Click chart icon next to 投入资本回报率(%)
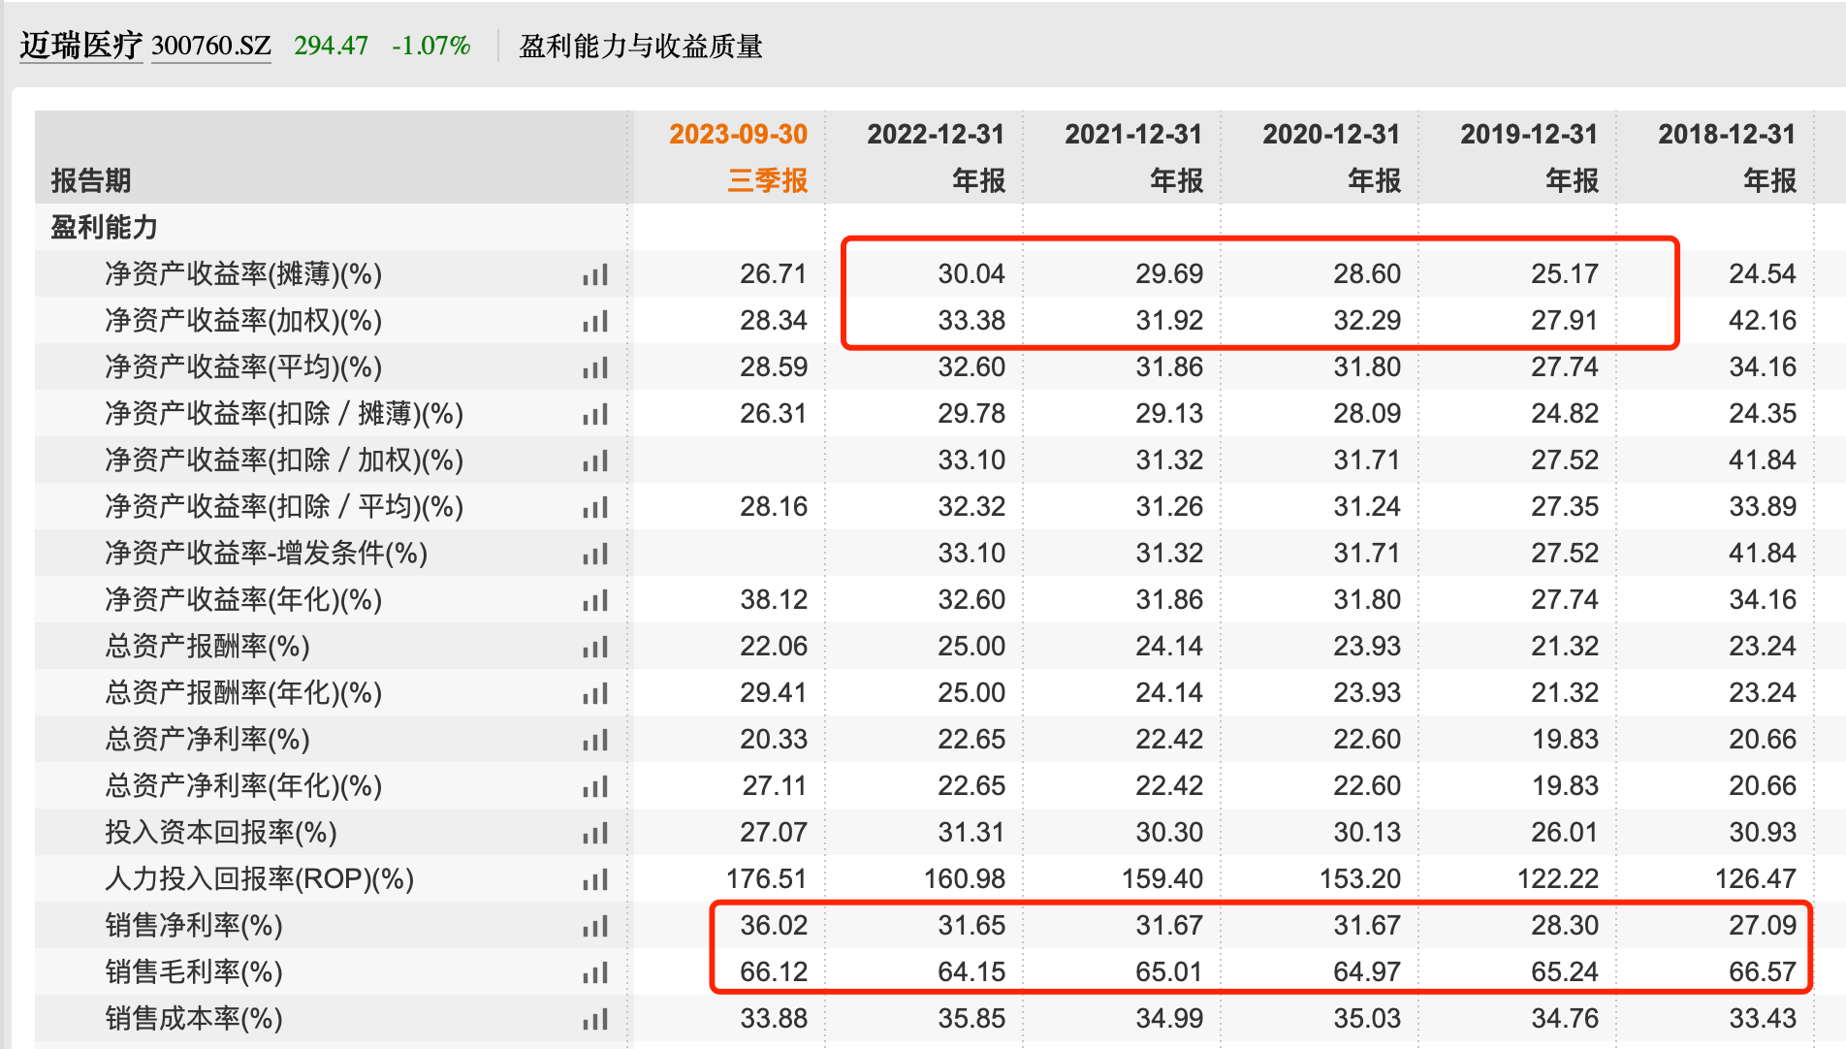1846x1049 pixels. point(597,832)
